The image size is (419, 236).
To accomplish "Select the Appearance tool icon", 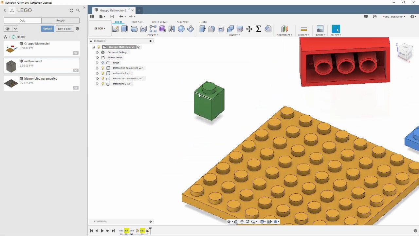I will 268,29.
